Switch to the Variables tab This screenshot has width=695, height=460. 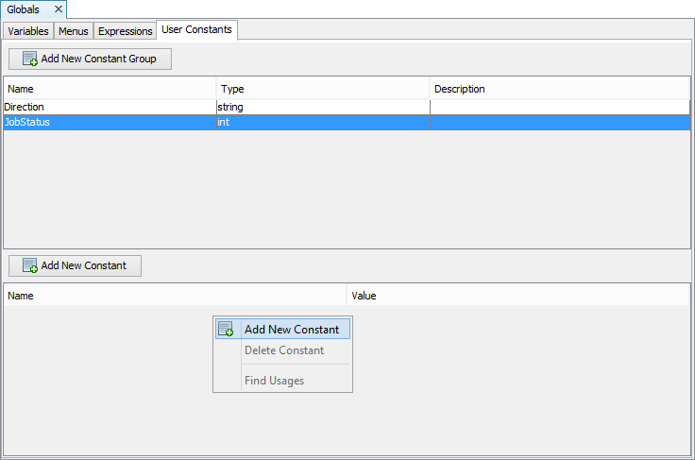click(x=28, y=31)
